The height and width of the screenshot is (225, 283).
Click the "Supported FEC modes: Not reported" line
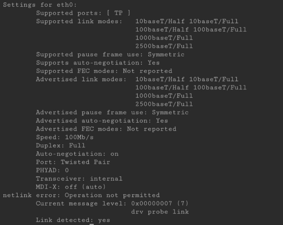click(104, 71)
